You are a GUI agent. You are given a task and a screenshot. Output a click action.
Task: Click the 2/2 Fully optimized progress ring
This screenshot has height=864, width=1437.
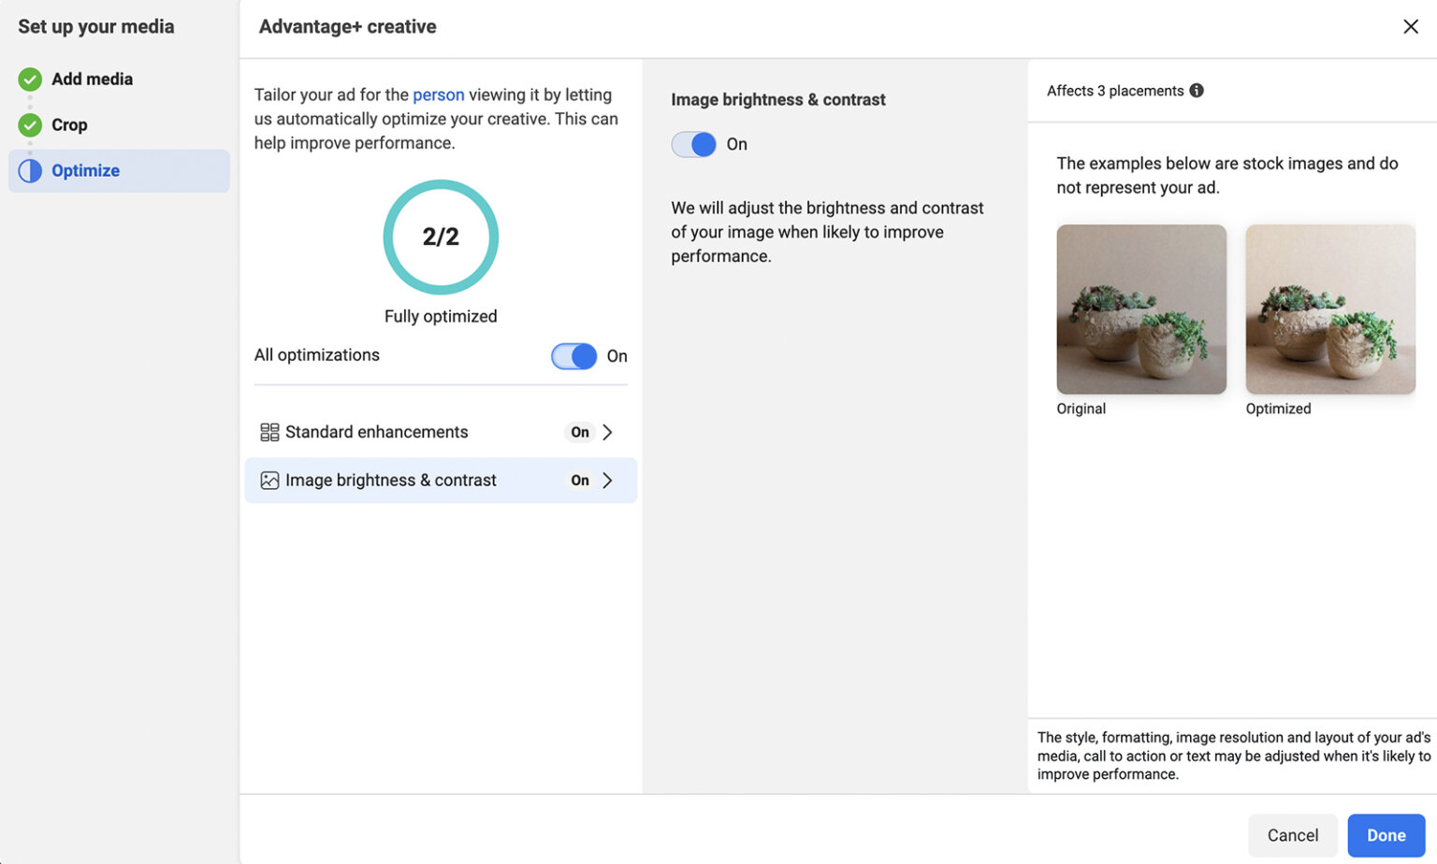pos(440,237)
